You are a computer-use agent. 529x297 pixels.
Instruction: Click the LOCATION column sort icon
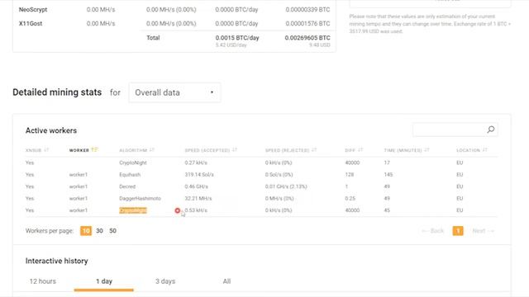(x=485, y=150)
